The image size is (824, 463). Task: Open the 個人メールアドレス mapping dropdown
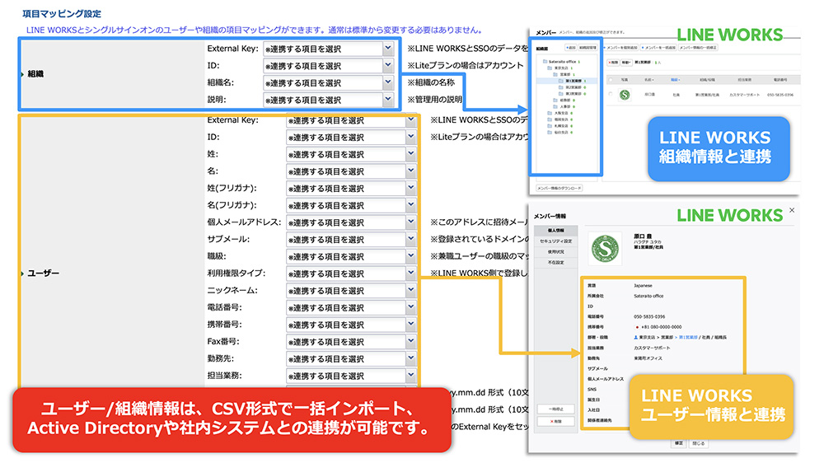tap(352, 222)
